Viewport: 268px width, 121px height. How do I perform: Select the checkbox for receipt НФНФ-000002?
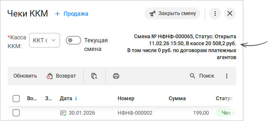[16, 113]
